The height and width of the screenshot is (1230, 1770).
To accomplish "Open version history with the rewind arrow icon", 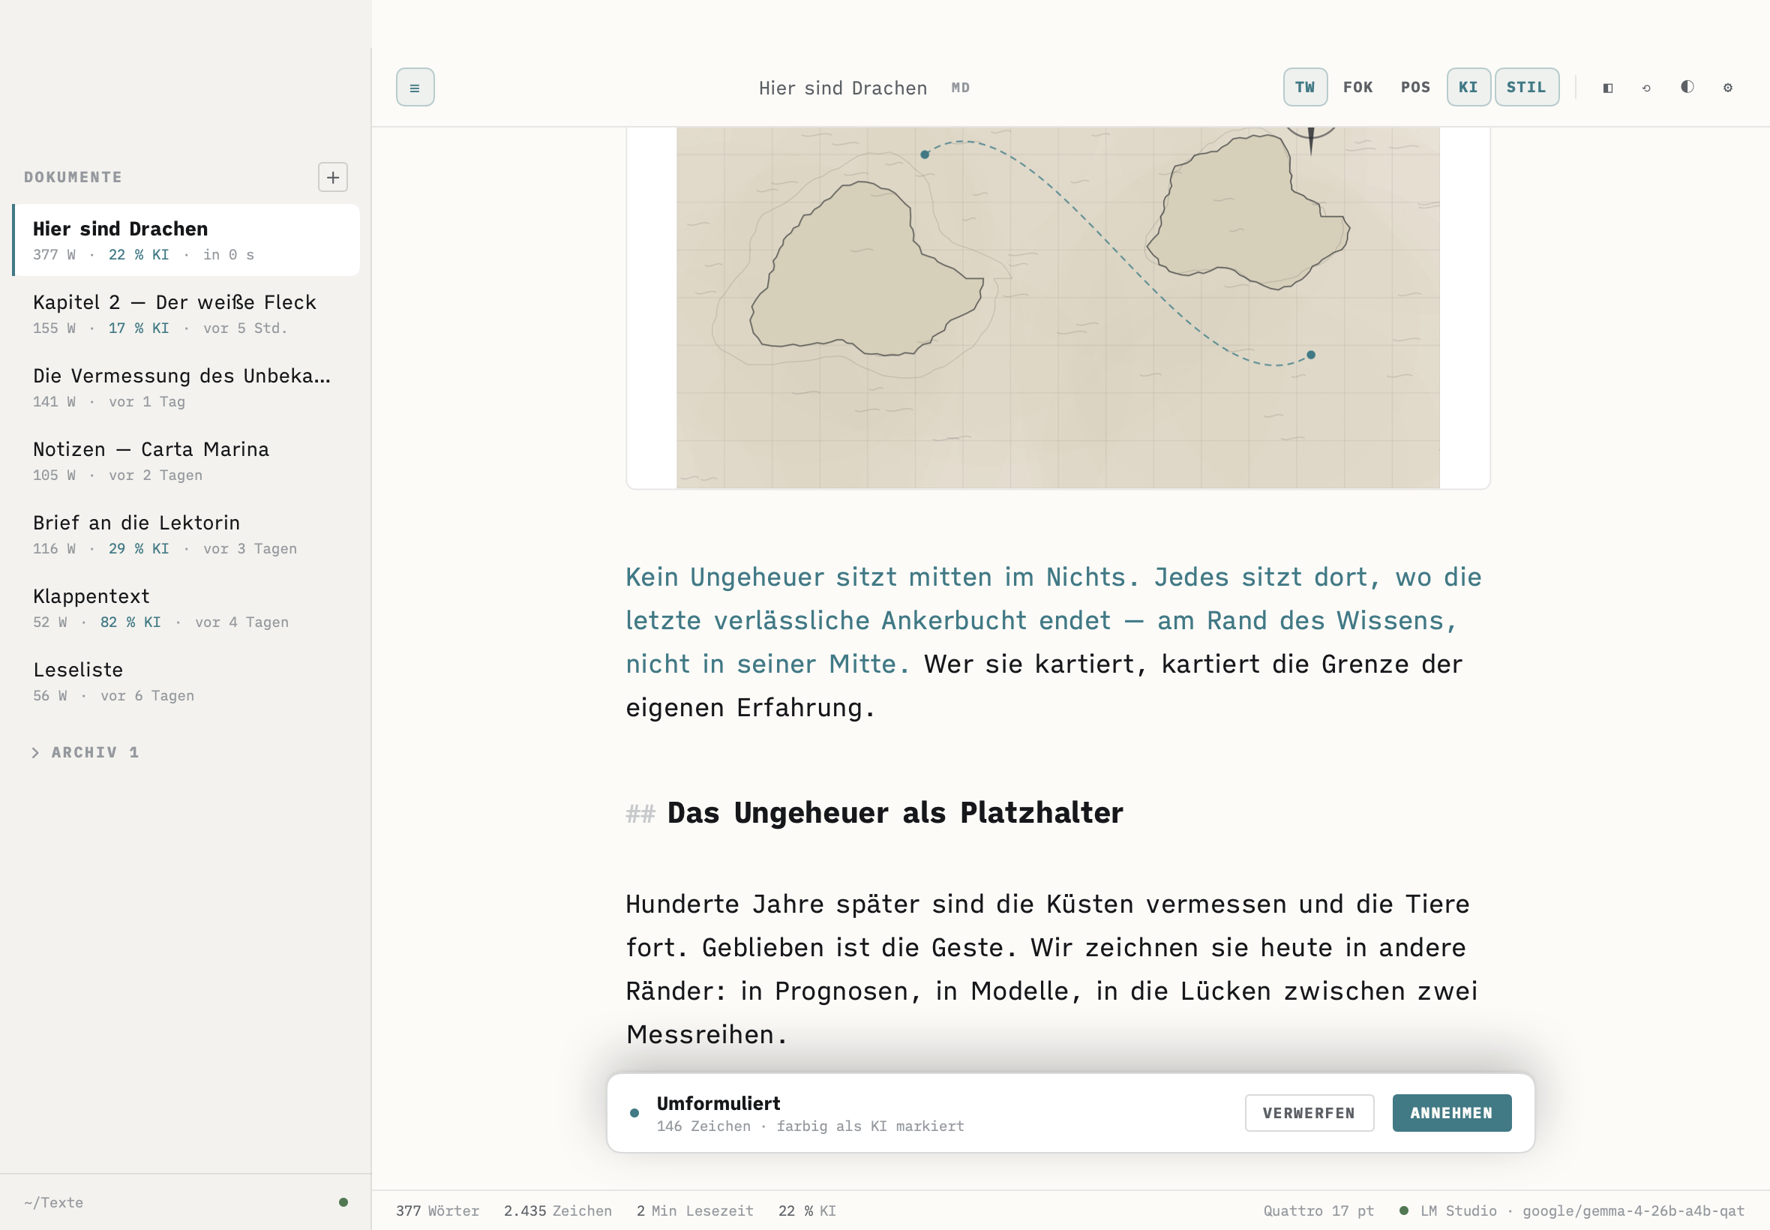I will [1647, 88].
